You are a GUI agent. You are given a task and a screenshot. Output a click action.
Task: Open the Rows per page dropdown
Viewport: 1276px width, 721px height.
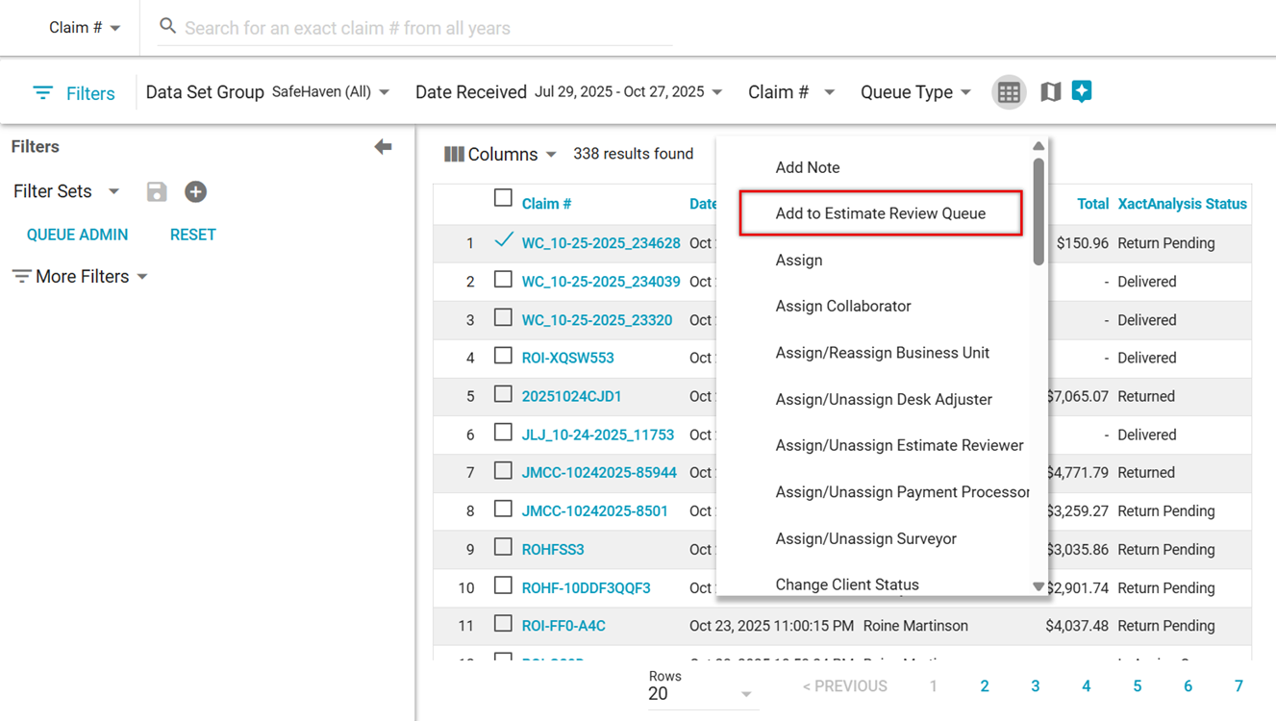tap(700, 693)
